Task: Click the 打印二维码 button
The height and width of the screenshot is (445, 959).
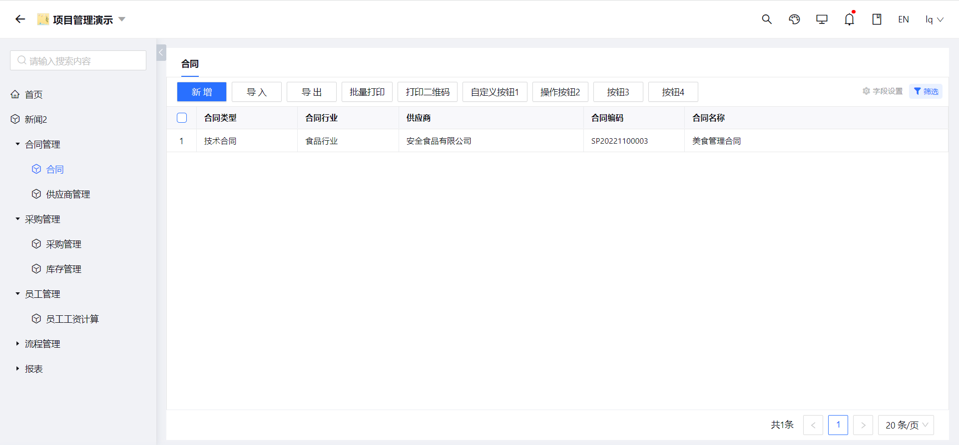Action: 428,92
